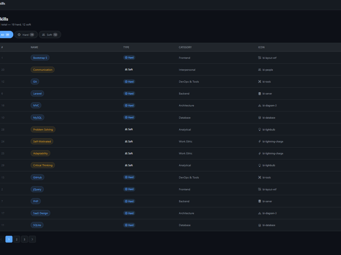Viewport: 341px width, 255px height.
Task: Click the lightning icon in Adaptability row
Action: point(260,153)
